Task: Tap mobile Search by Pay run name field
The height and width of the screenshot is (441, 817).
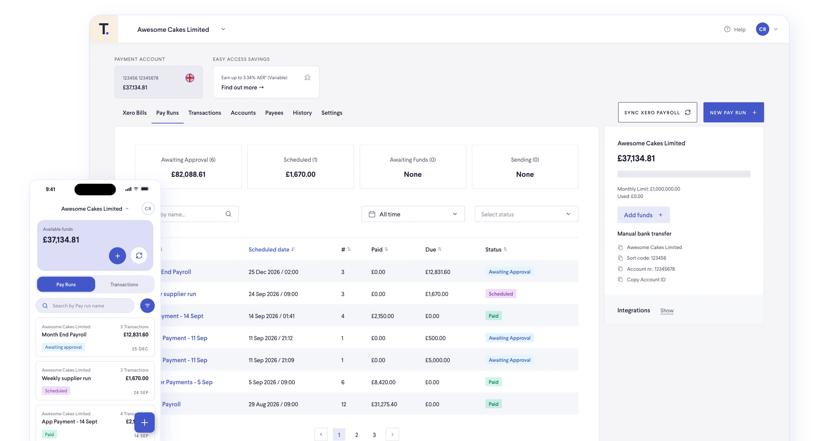Action: coord(85,305)
